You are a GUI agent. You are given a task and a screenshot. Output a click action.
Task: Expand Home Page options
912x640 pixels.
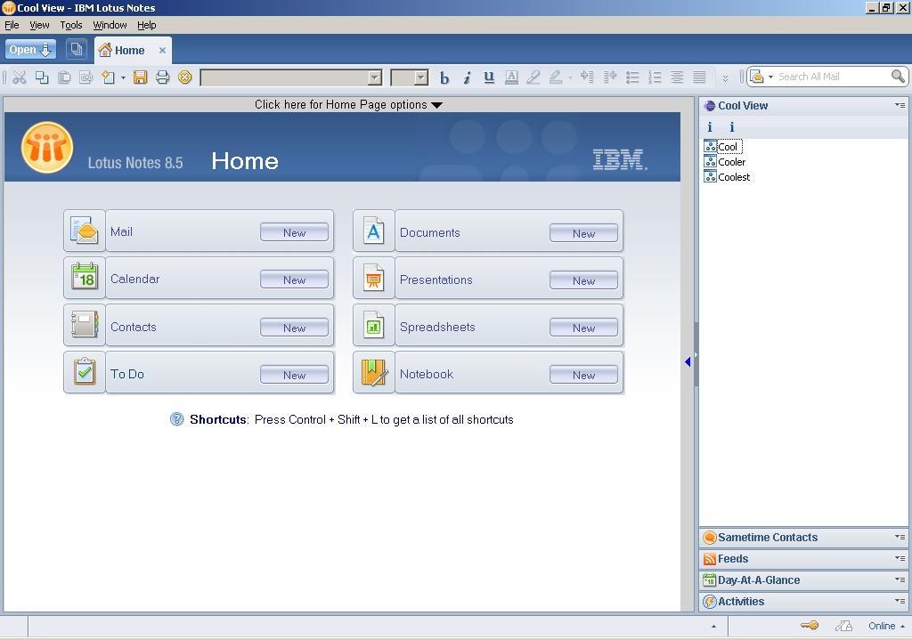click(348, 105)
